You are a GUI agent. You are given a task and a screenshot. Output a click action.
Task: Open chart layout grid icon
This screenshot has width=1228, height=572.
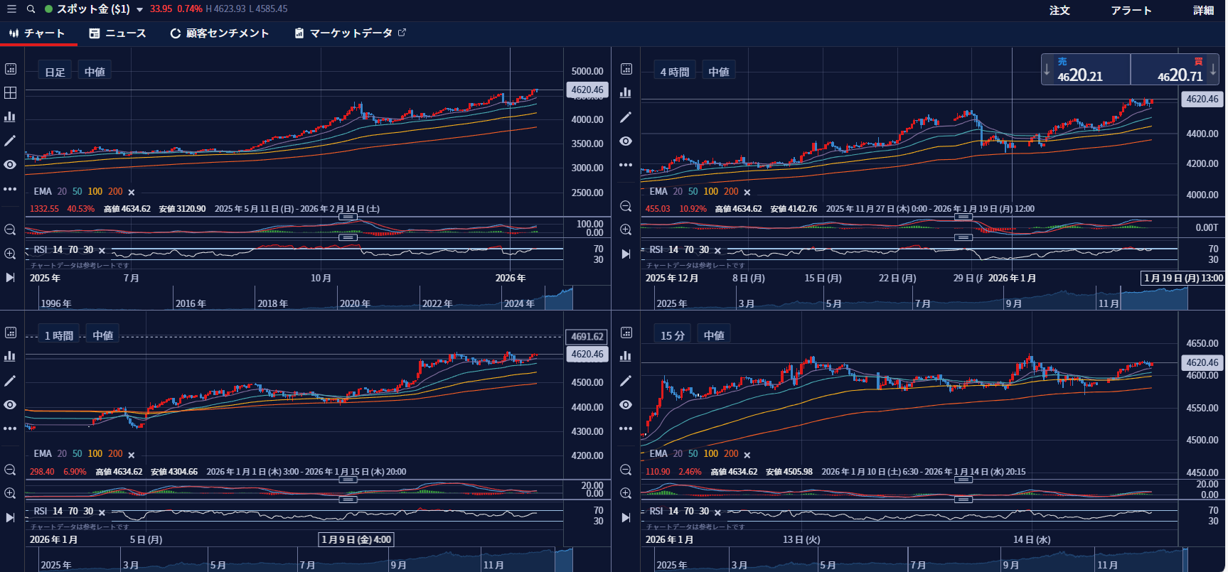point(11,93)
